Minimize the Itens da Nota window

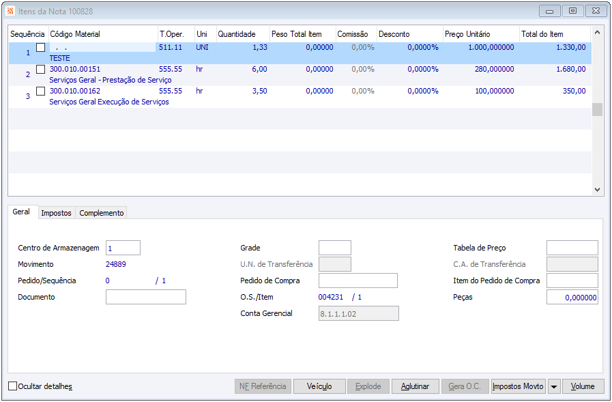pyautogui.click(x=550, y=12)
